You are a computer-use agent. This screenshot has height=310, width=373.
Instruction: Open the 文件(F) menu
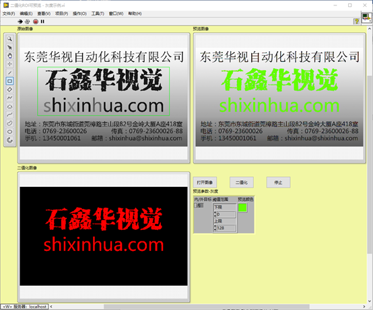coord(9,13)
